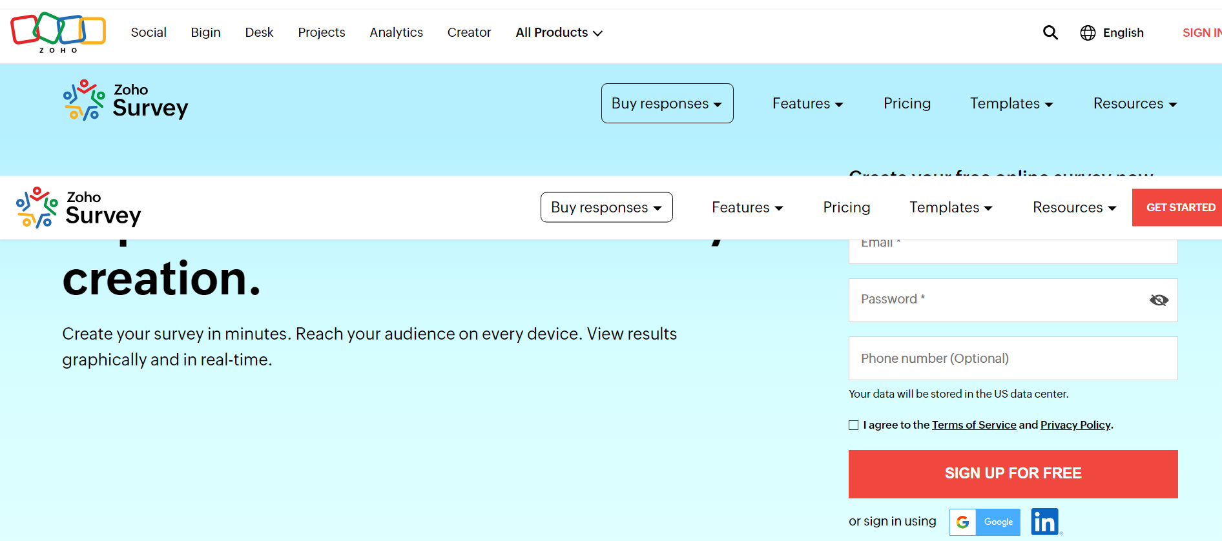Open Creator in top navigation
The image size is (1222, 541).
469,32
